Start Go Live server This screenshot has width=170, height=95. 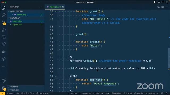tap(116, 93)
